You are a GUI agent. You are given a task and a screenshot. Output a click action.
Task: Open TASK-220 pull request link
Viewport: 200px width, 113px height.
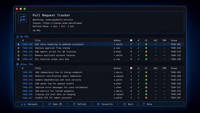[27, 83]
